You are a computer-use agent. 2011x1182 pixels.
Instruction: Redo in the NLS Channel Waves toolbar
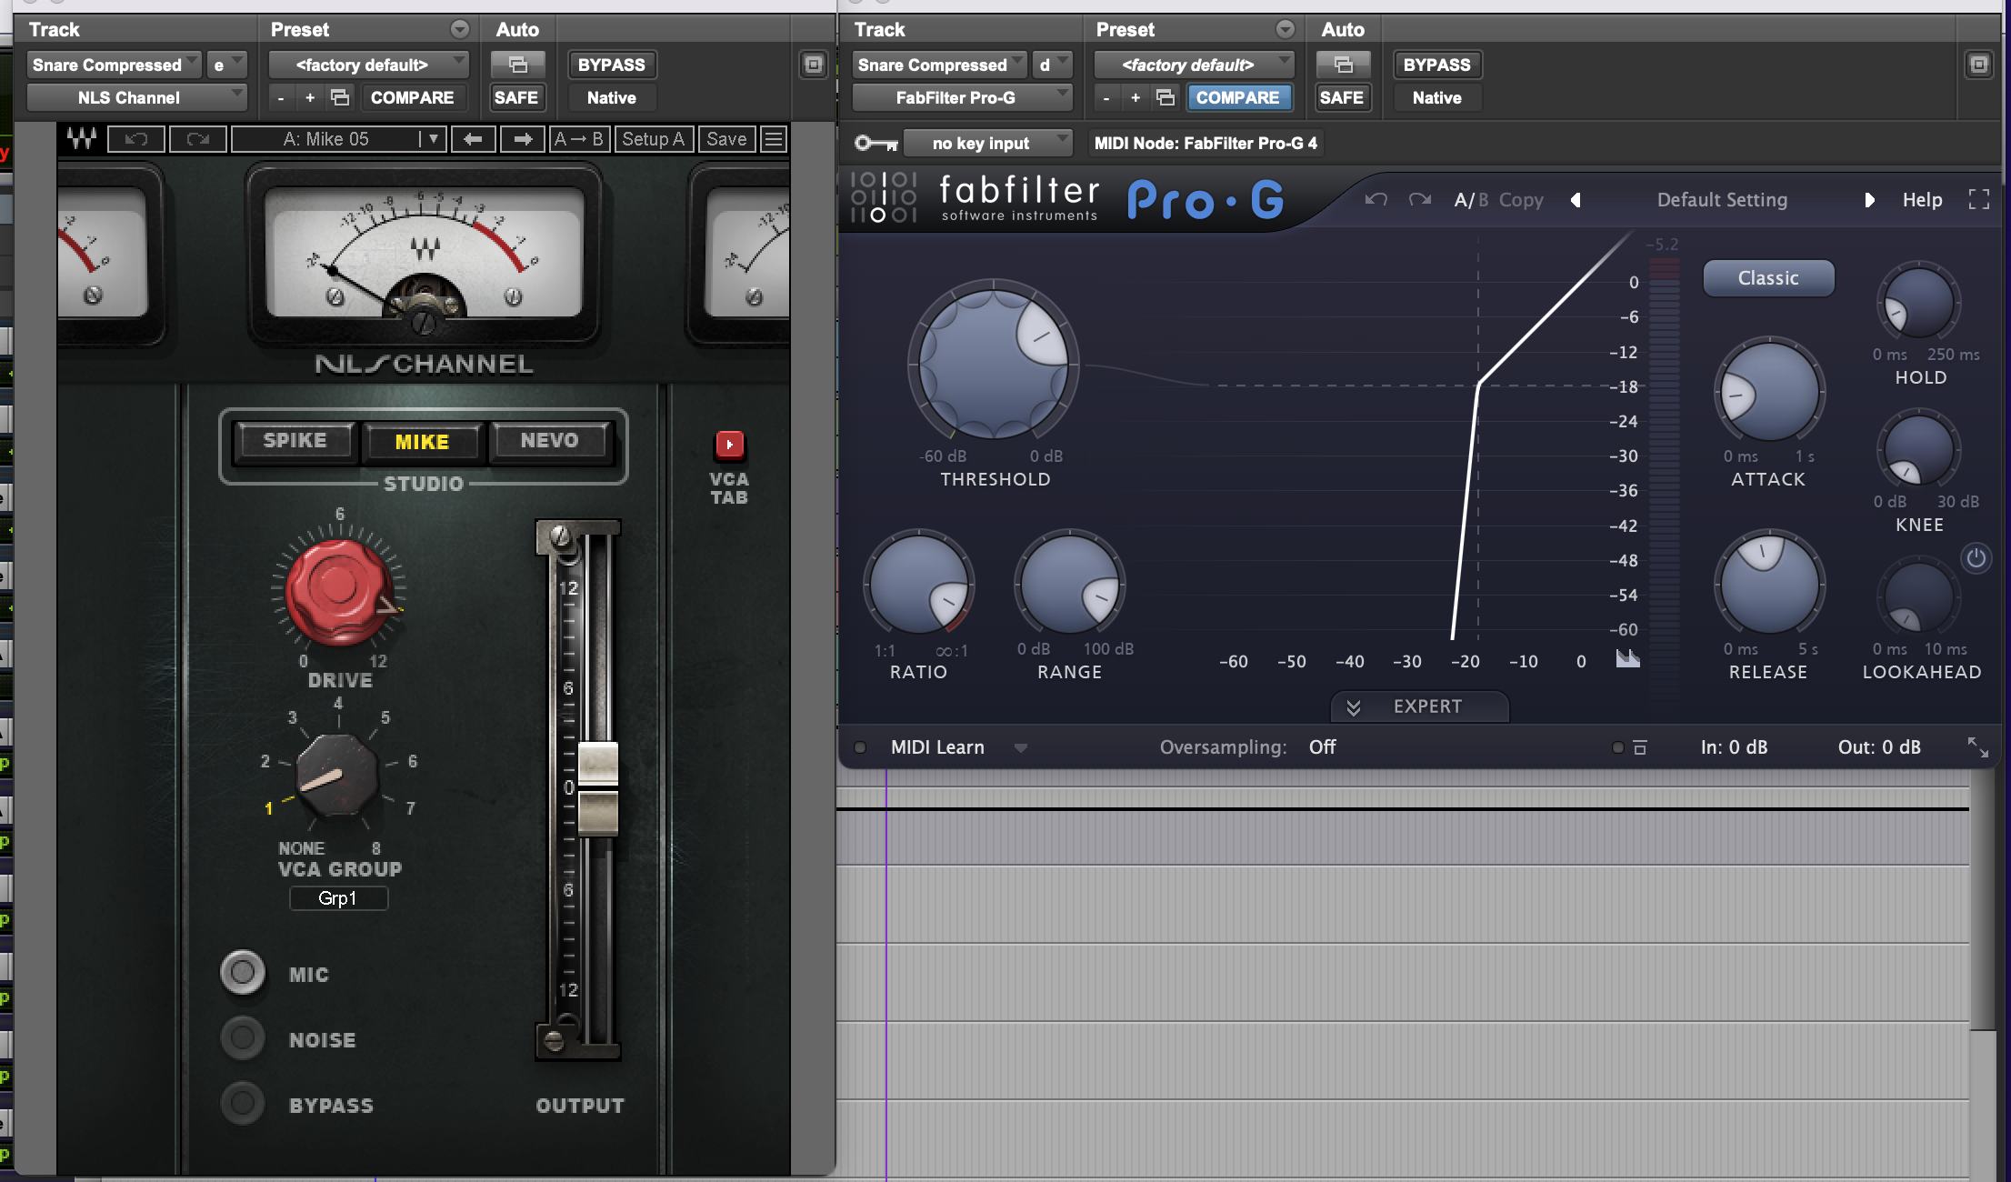(x=197, y=139)
